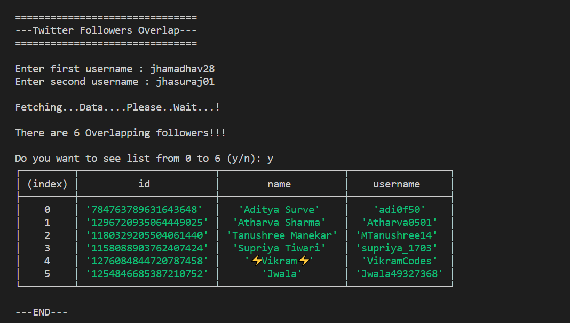
Task: Click the username 'VikramCodes'
Action: [x=399, y=261]
